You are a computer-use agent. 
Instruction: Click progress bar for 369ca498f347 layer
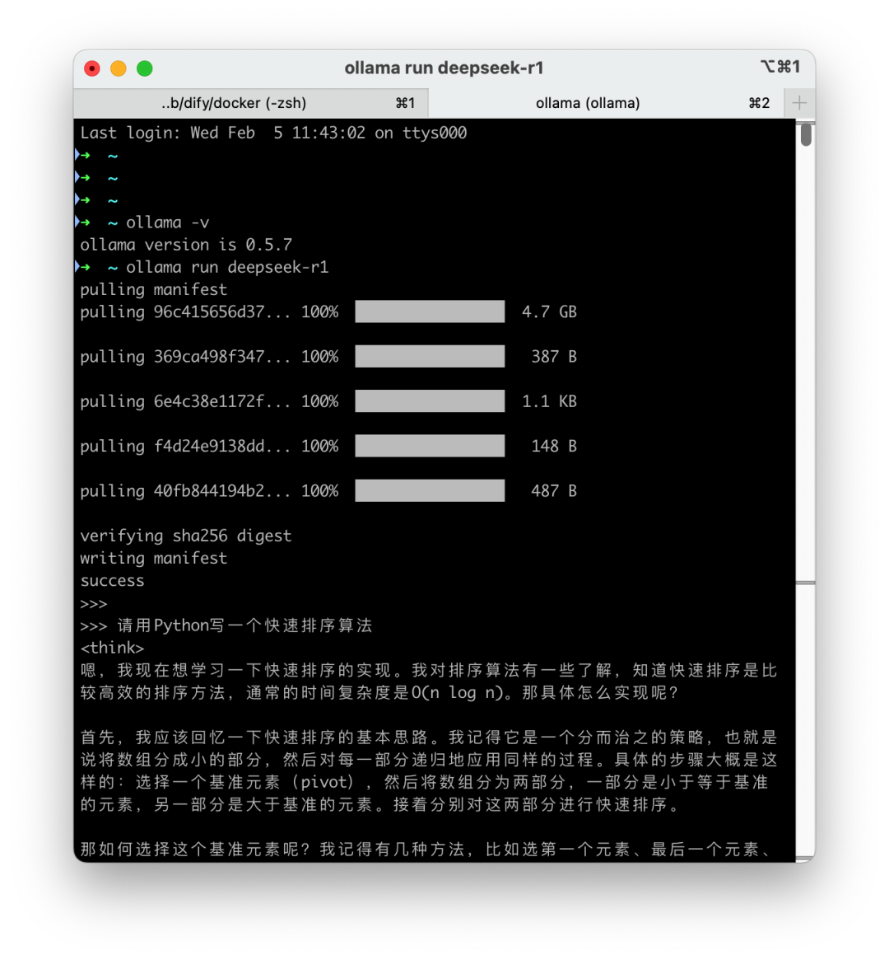430,356
